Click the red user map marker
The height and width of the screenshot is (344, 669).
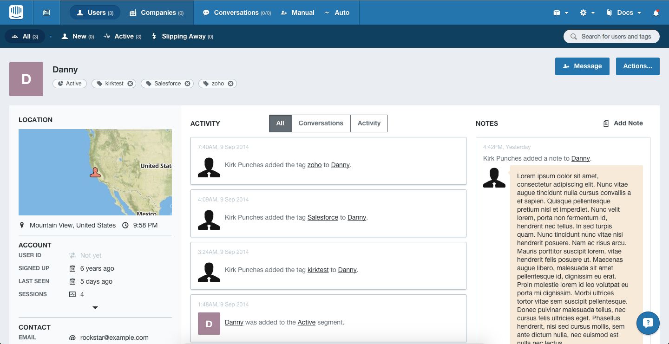click(95, 173)
